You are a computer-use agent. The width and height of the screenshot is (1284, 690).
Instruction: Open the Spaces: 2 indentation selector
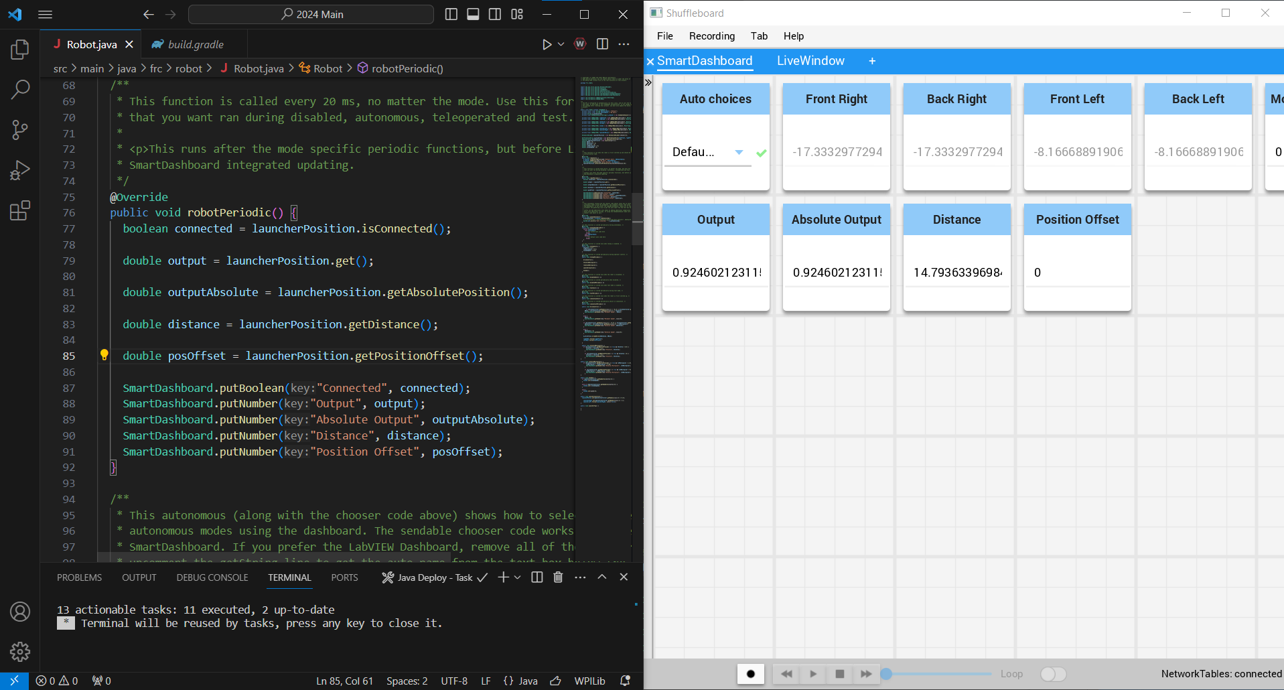407,681
